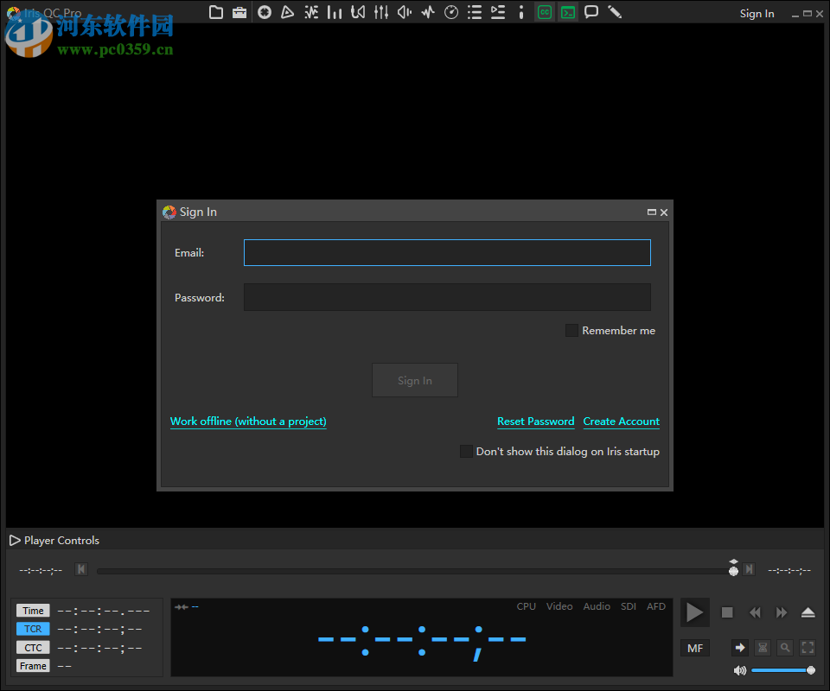
Task: Click the Work offline link
Action: point(248,422)
